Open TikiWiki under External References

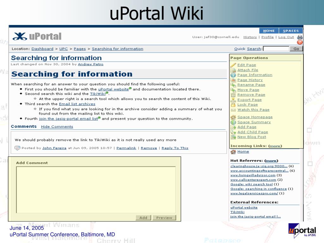(x=237, y=212)
